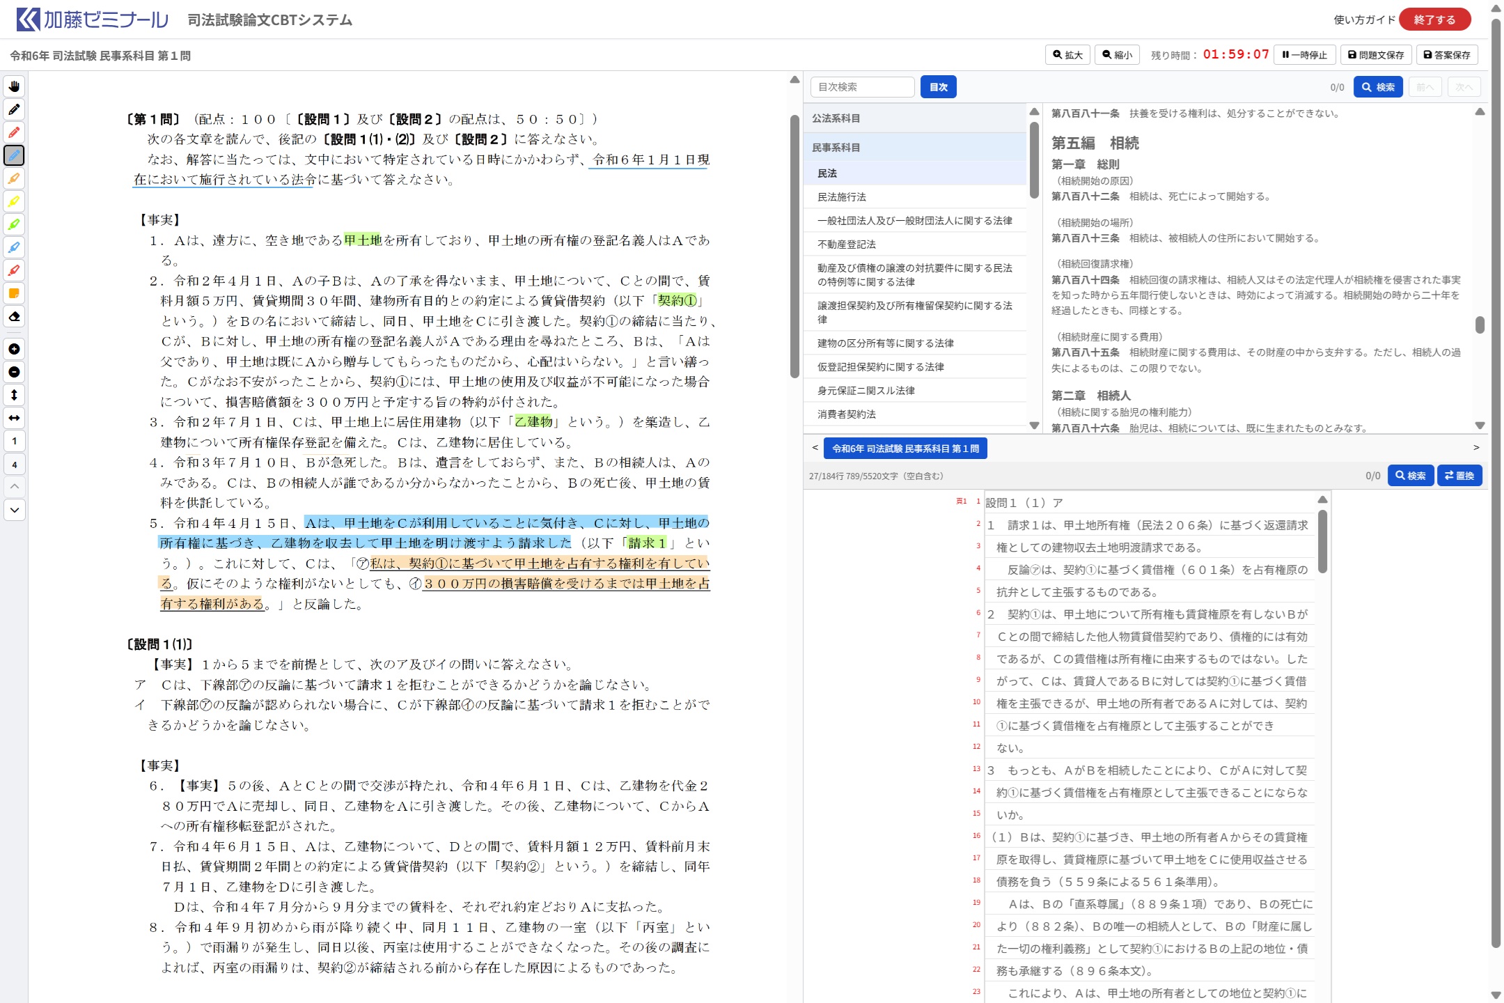This screenshot has width=1504, height=1003.
Task: Click the fit-to-height vertical arrow icon
Action: pyautogui.click(x=14, y=395)
